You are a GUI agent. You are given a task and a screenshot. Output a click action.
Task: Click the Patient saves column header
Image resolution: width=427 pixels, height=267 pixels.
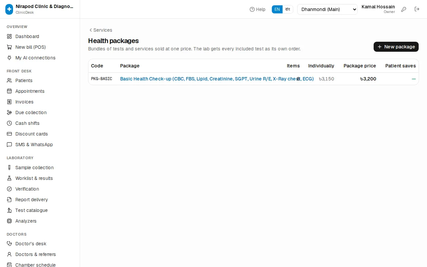coord(401,66)
